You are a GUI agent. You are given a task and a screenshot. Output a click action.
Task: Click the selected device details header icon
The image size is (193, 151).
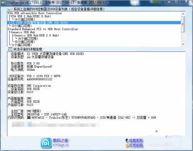coord(10,49)
